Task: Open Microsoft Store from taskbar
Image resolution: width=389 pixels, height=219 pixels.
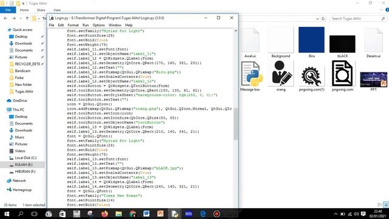Action: (62, 214)
